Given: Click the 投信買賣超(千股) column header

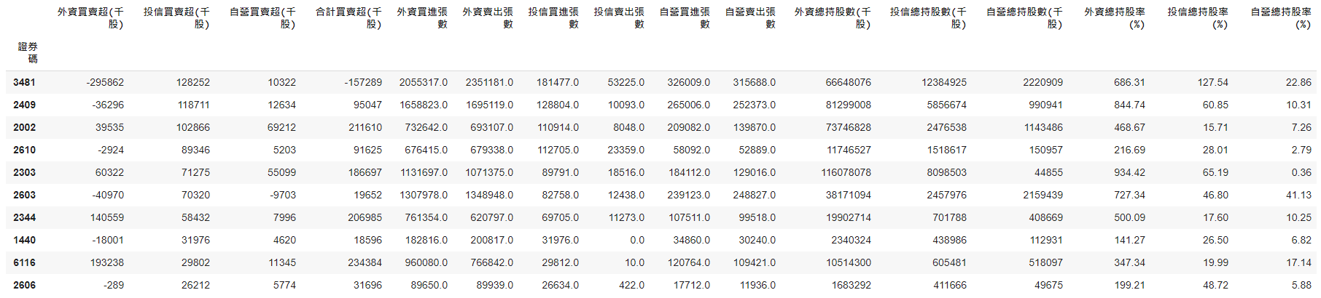Looking at the screenshot, I should [176, 18].
